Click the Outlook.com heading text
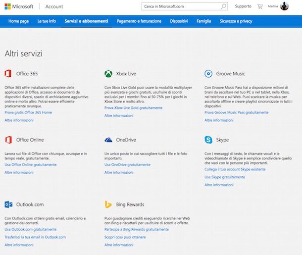The height and width of the screenshot is (255, 302). click(30, 204)
